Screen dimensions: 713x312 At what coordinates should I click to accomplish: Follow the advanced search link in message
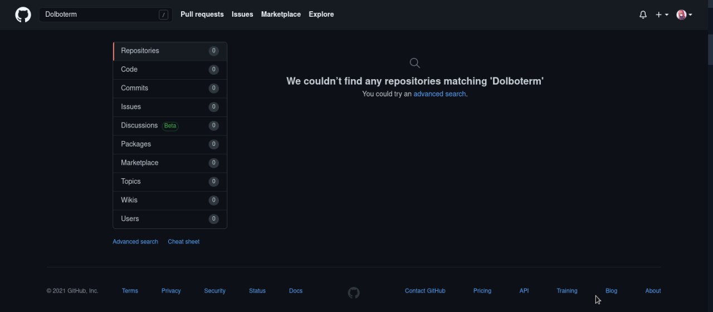(x=439, y=94)
